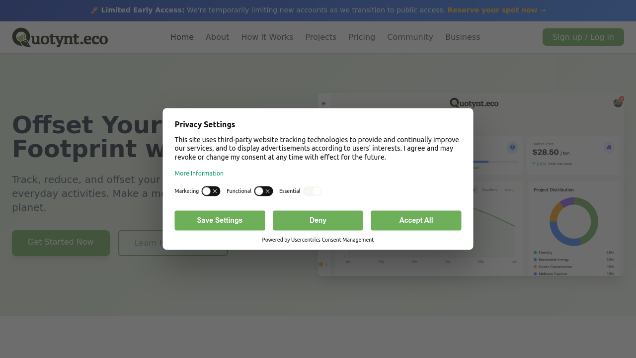Go to the Pricing page

[362, 37]
